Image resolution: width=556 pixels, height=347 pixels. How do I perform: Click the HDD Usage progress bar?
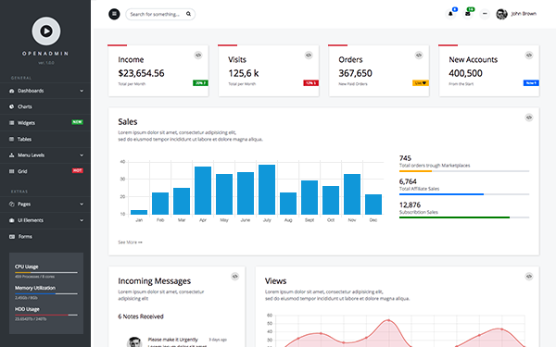coord(46,316)
